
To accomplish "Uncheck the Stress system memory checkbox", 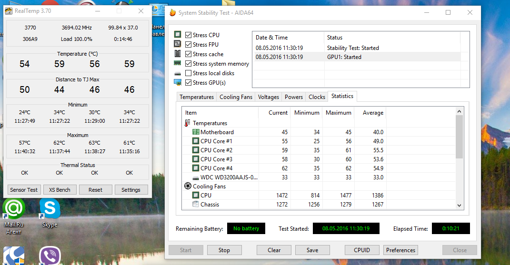I will 188,63.
